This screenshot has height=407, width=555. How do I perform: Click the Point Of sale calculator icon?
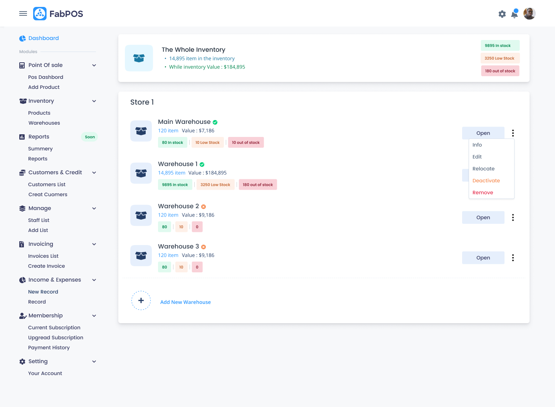[x=22, y=65]
